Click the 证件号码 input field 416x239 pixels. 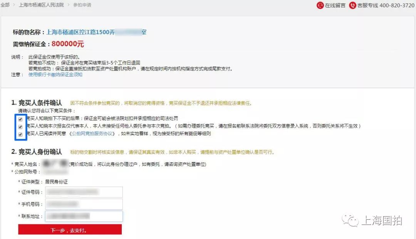tap(84, 192)
